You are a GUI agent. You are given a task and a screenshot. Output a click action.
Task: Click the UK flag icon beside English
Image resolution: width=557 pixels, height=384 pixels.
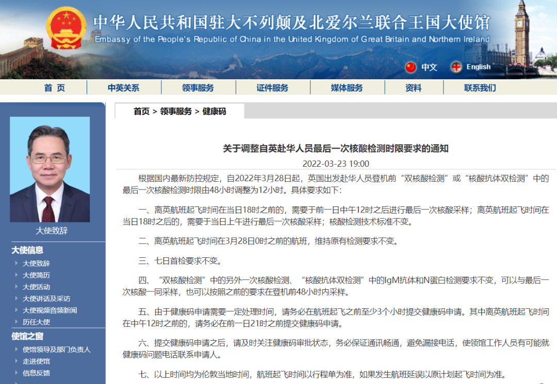[456, 66]
